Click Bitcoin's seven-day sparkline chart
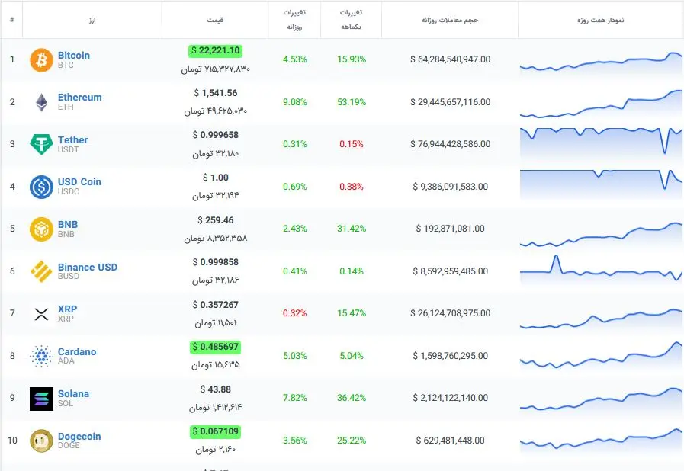Screen dimensions: 684x471 pos(601,62)
